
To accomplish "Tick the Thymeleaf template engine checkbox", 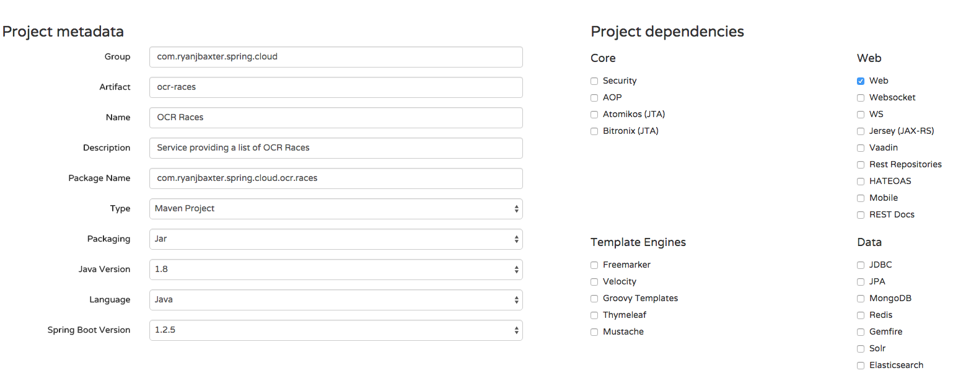I will coord(594,315).
